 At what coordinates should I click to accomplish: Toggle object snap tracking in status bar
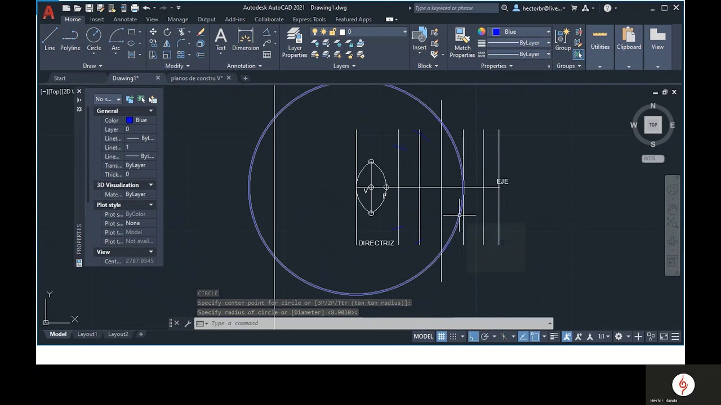click(x=523, y=336)
